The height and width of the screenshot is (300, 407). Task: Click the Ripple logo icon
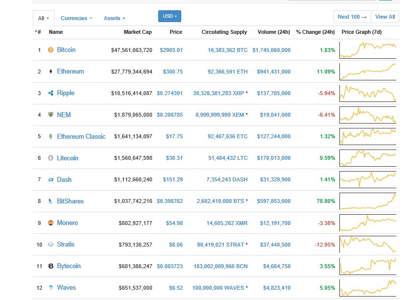[50, 93]
